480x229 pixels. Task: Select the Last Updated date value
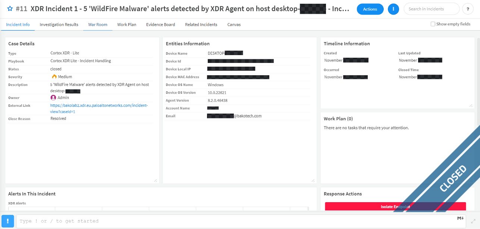point(420,60)
